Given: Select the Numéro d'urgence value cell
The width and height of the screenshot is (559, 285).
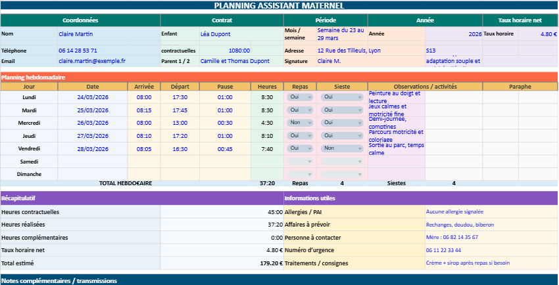Looking at the screenshot, I should (x=490, y=250).
